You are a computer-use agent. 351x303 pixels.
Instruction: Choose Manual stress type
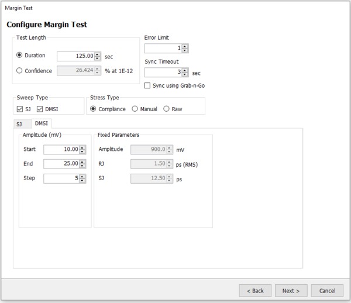click(135, 109)
